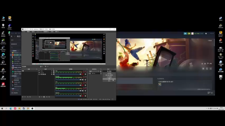Open the Steam account name dropdown
Screen dimensions: 225x126
(199, 34)
